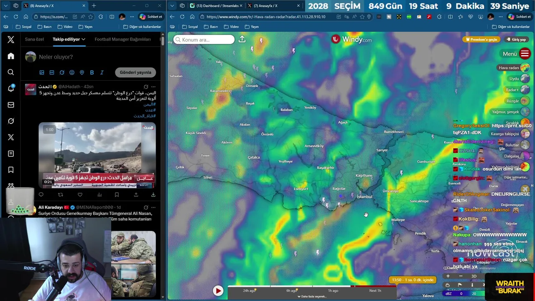
Task: Search location in Konum ara field
Action: pyautogui.click(x=204, y=40)
